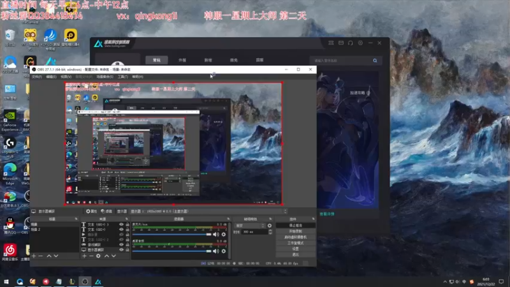The width and height of the screenshot is (510, 287).
Task: Click 停止推流 stop streaming button
Action: coord(295,225)
